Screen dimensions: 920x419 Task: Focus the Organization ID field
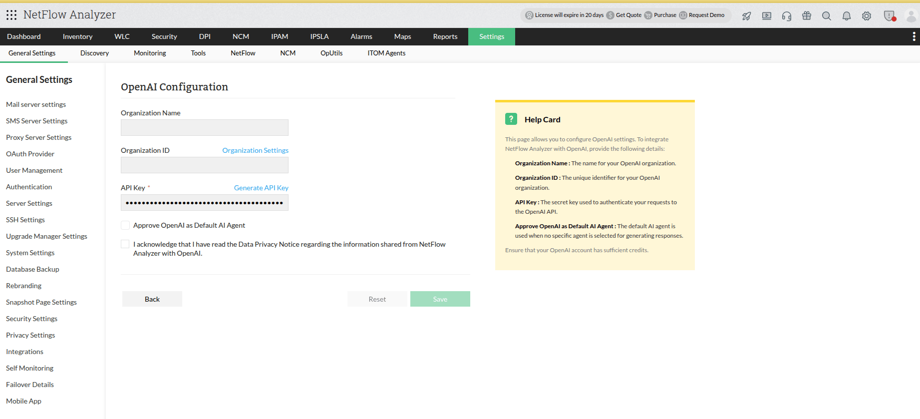[205, 165]
